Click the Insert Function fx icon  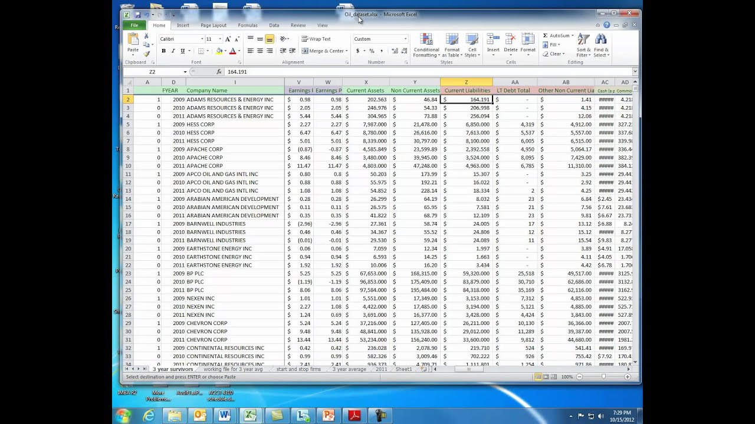pos(219,72)
